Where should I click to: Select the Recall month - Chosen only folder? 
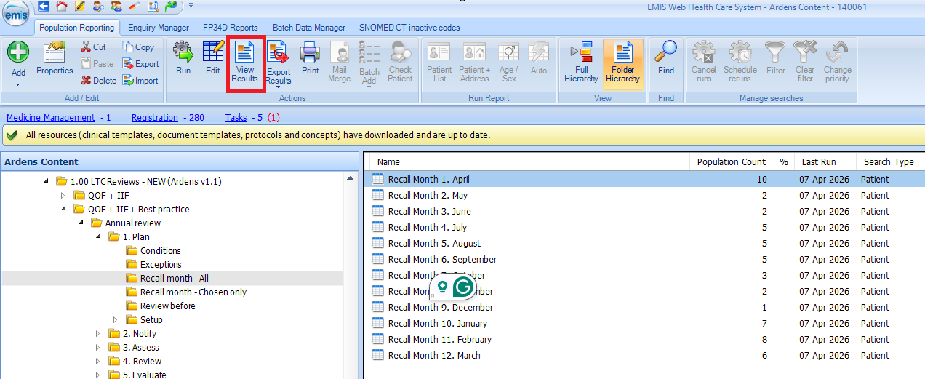[x=193, y=292]
